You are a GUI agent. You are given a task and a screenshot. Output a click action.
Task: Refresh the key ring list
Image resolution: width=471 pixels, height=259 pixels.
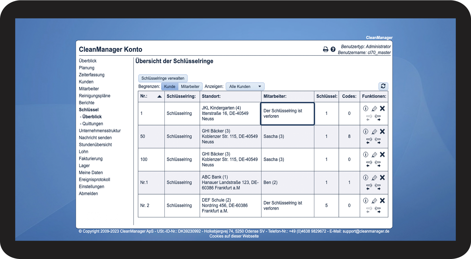click(383, 86)
